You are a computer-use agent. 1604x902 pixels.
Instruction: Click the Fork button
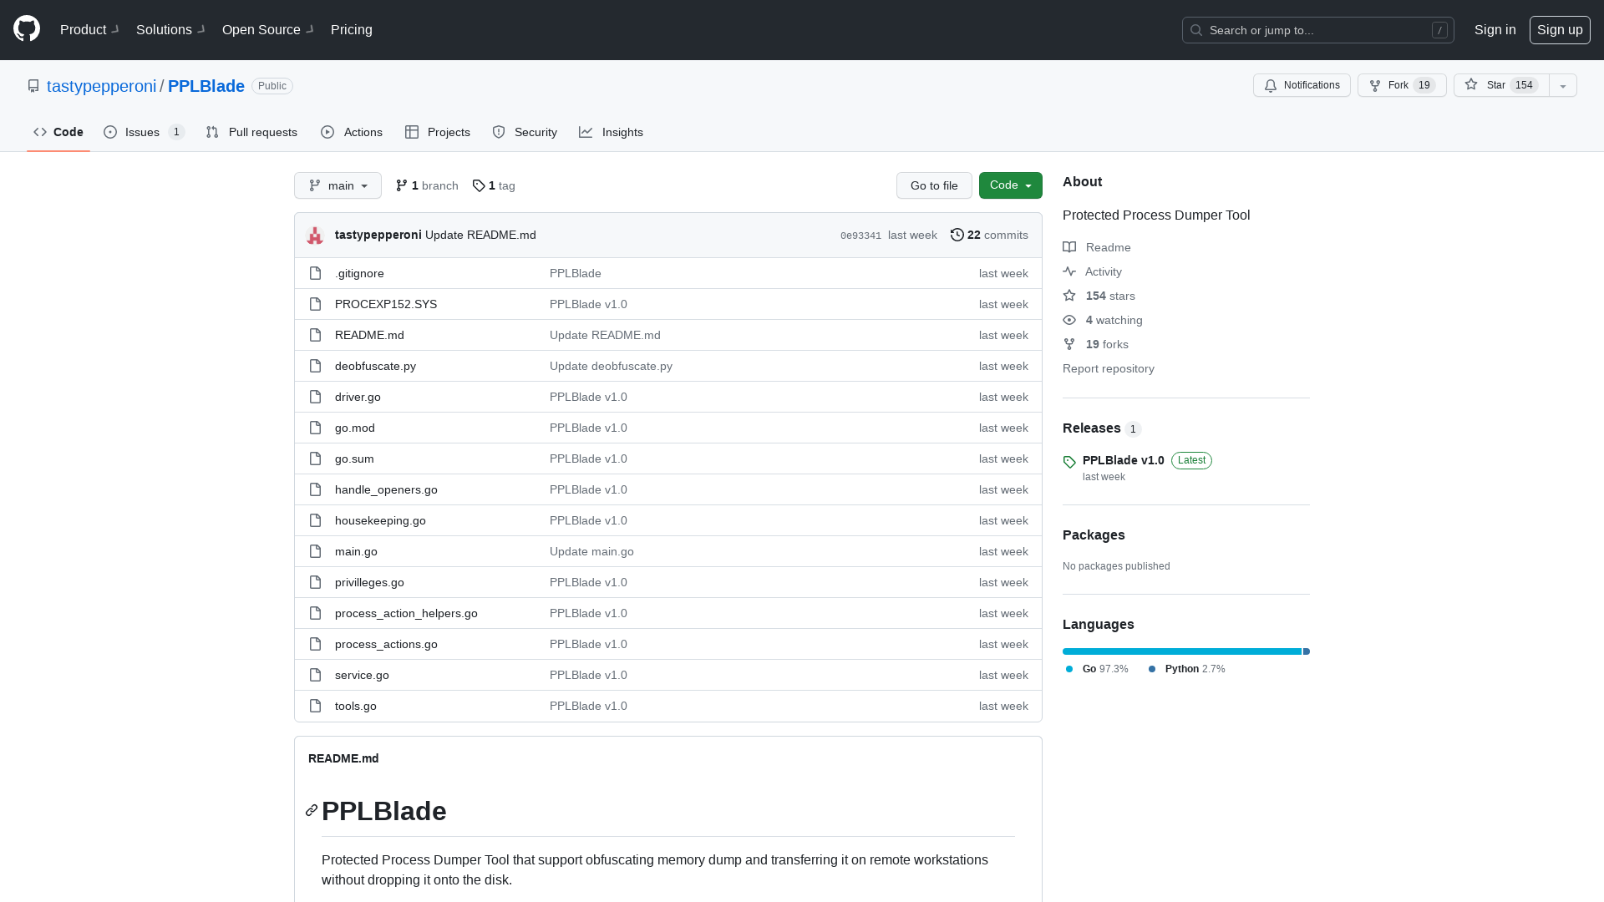[1402, 85]
